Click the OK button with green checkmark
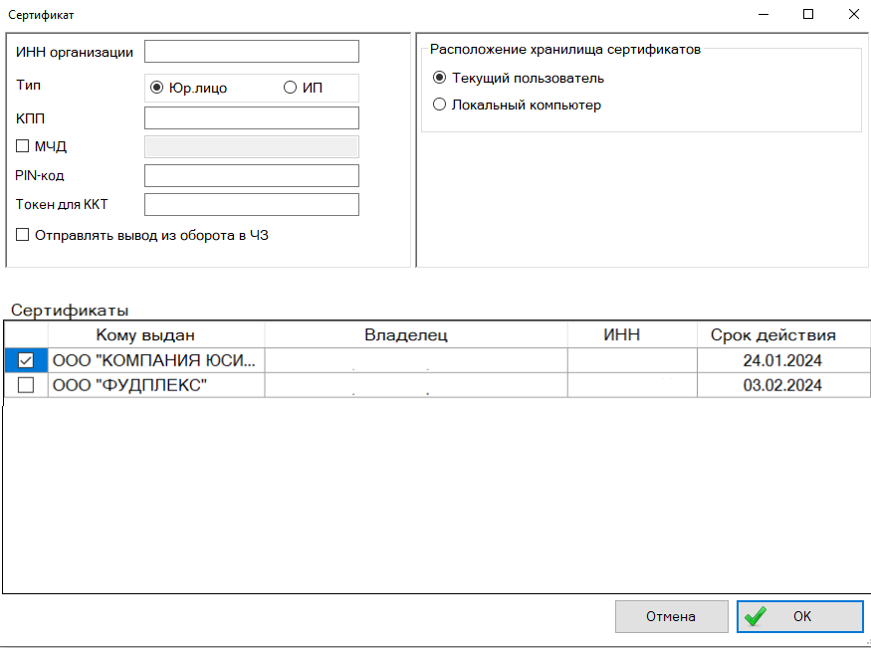 pyautogui.click(x=799, y=616)
